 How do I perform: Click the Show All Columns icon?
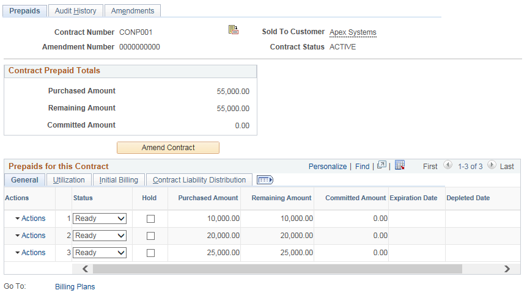265,180
